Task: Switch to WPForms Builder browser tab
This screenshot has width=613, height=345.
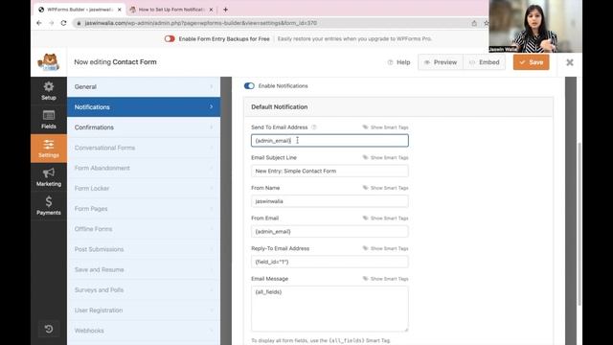Action: (79, 10)
